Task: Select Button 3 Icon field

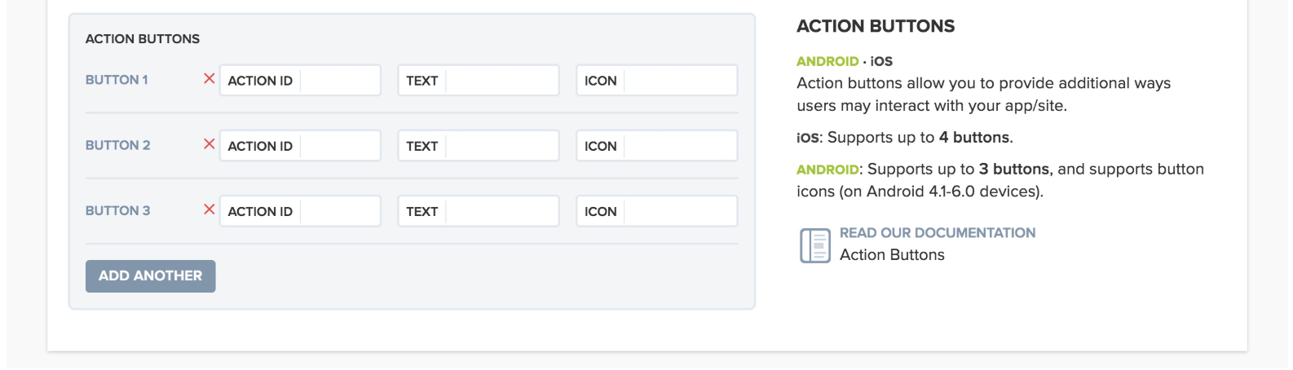Action: [x=657, y=211]
